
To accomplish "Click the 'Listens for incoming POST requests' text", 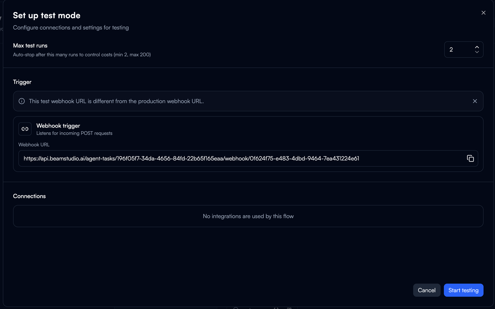I will [74, 133].
